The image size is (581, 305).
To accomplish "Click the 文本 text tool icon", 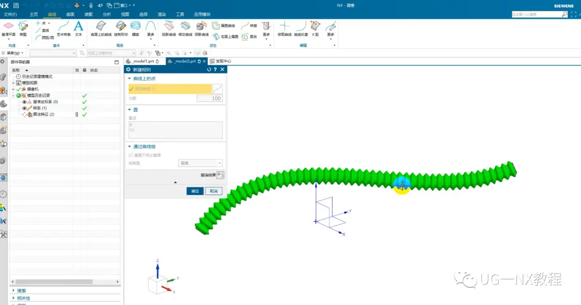I will click(x=78, y=27).
